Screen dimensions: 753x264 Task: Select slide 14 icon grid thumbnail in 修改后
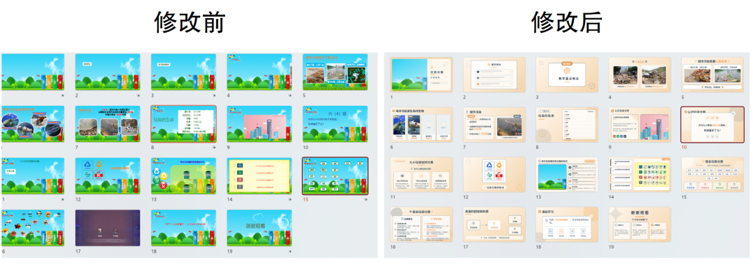click(x=639, y=174)
